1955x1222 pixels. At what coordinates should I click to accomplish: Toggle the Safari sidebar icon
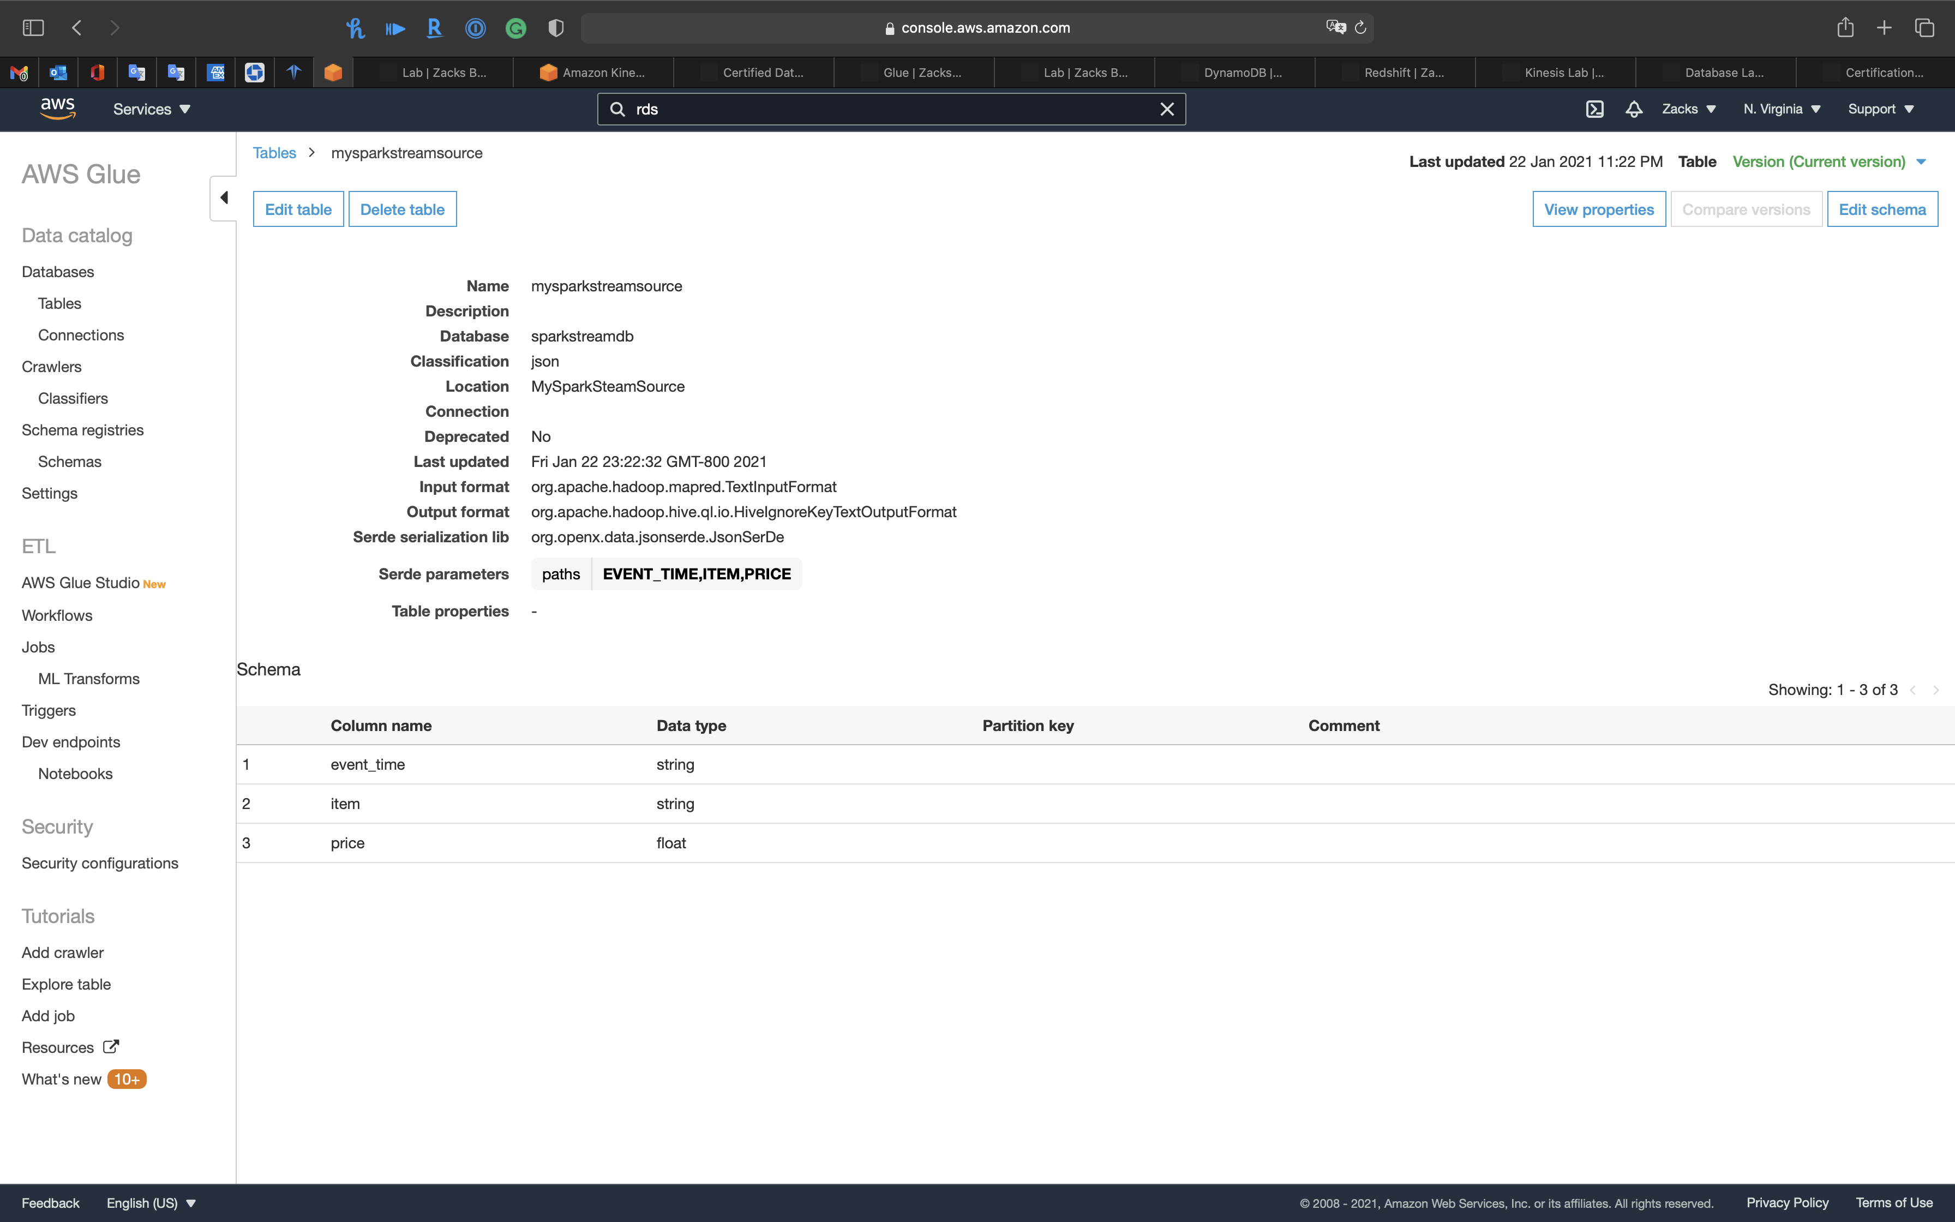(33, 27)
